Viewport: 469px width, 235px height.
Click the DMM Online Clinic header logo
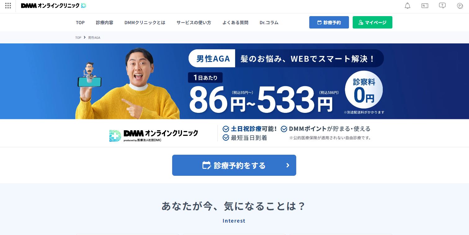point(53,6)
